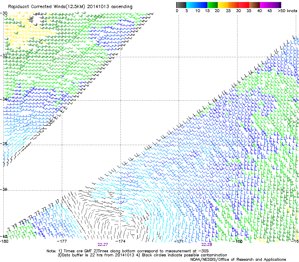Click the "-38" latitude axis label
The width and height of the screenshot is (299, 262).
click(4, 189)
